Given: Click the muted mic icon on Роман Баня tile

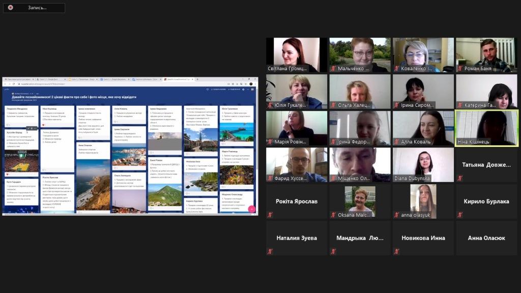Looking at the screenshot, I should coord(460,69).
